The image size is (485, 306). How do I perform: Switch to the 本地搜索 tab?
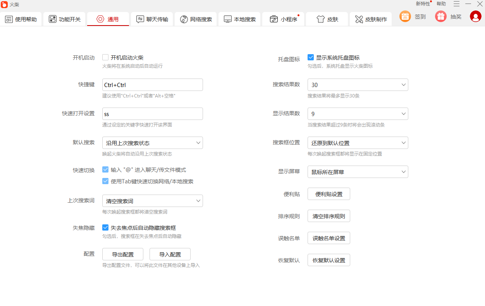click(x=239, y=19)
